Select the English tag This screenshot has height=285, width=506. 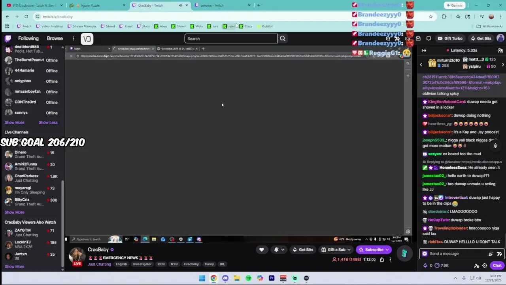121,264
